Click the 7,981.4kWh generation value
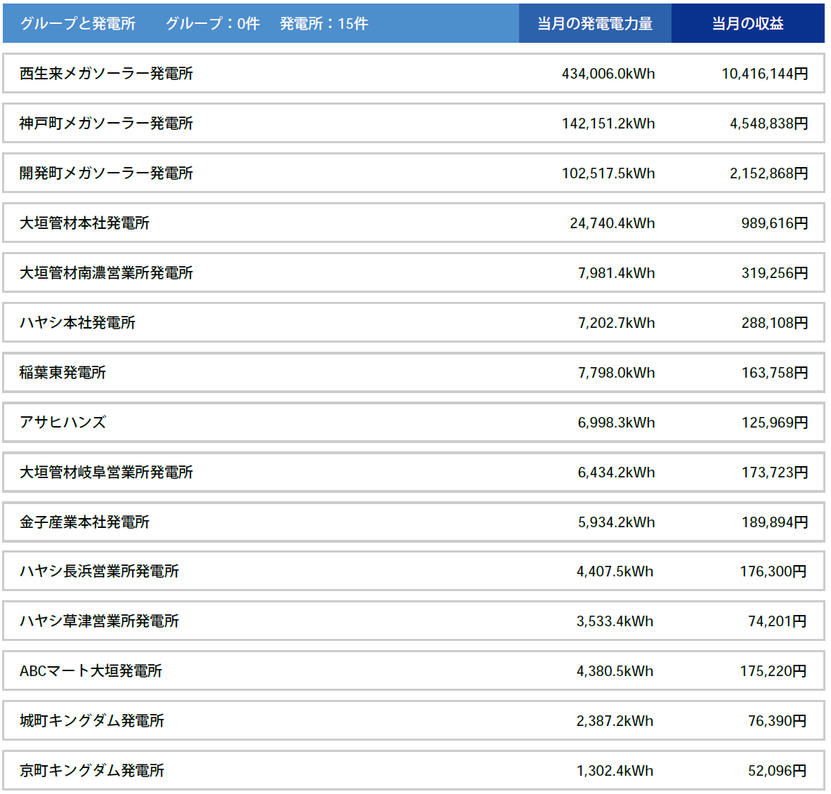The image size is (831, 794). click(x=616, y=273)
